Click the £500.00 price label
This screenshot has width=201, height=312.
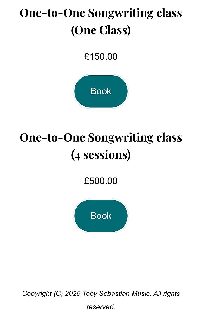pos(101,181)
